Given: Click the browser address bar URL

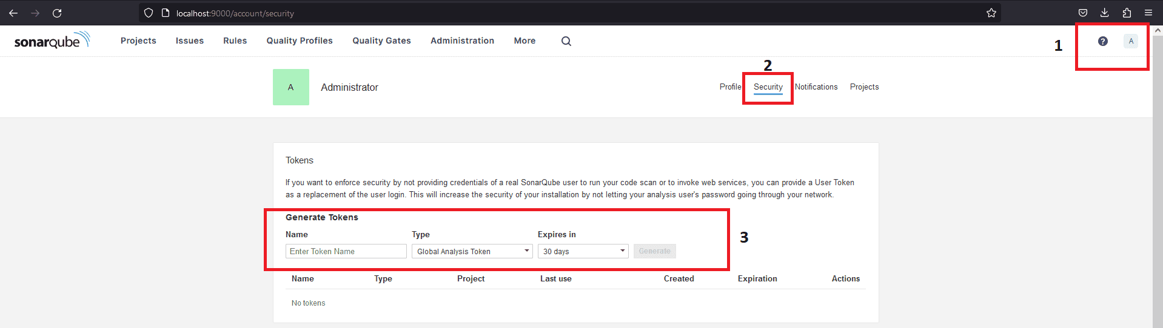Looking at the screenshot, I should (x=235, y=13).
